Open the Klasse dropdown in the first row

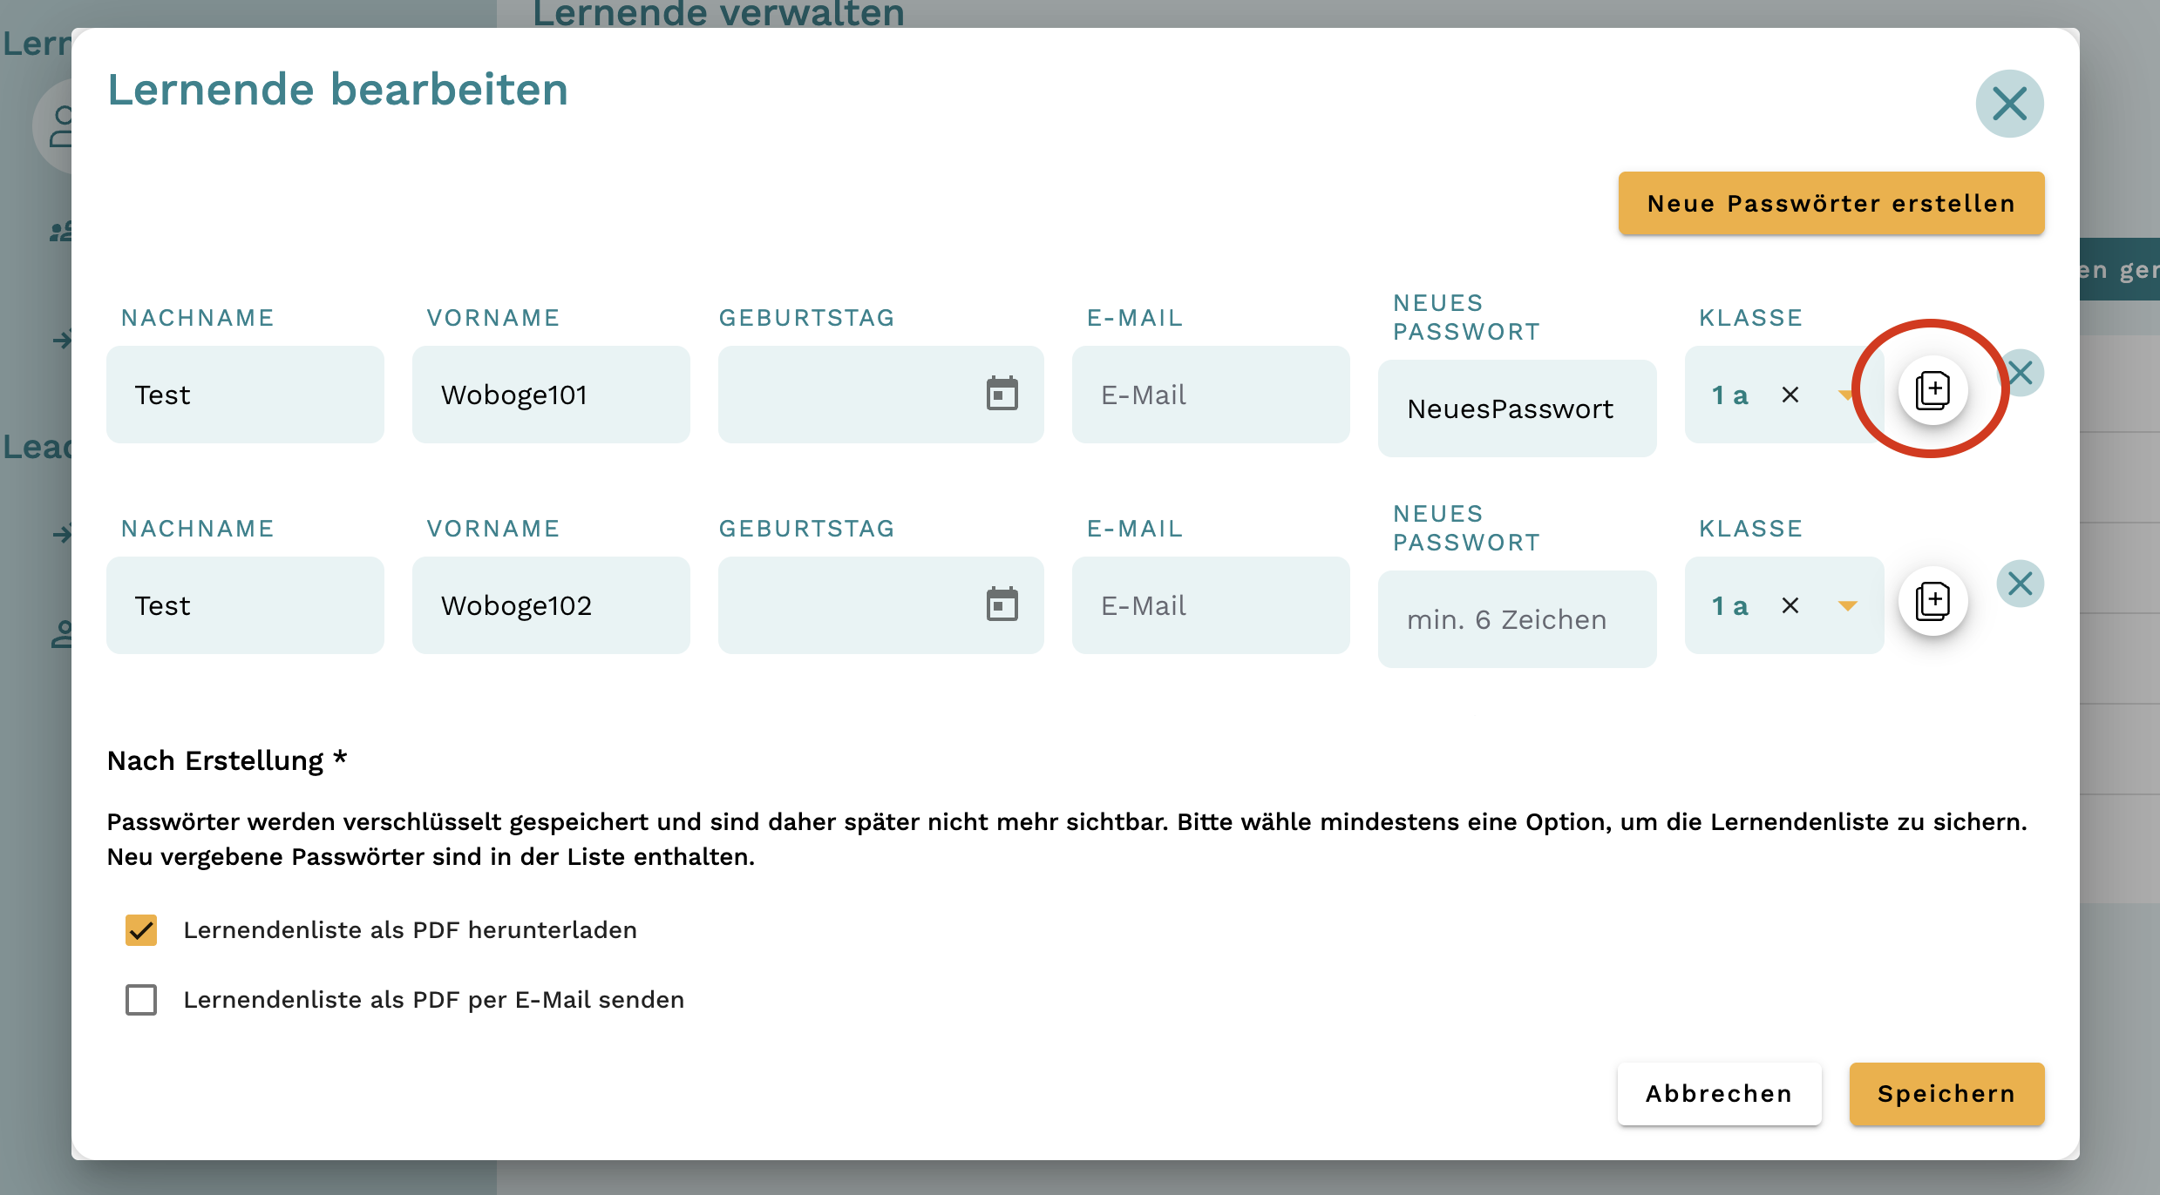[1846, 395]
